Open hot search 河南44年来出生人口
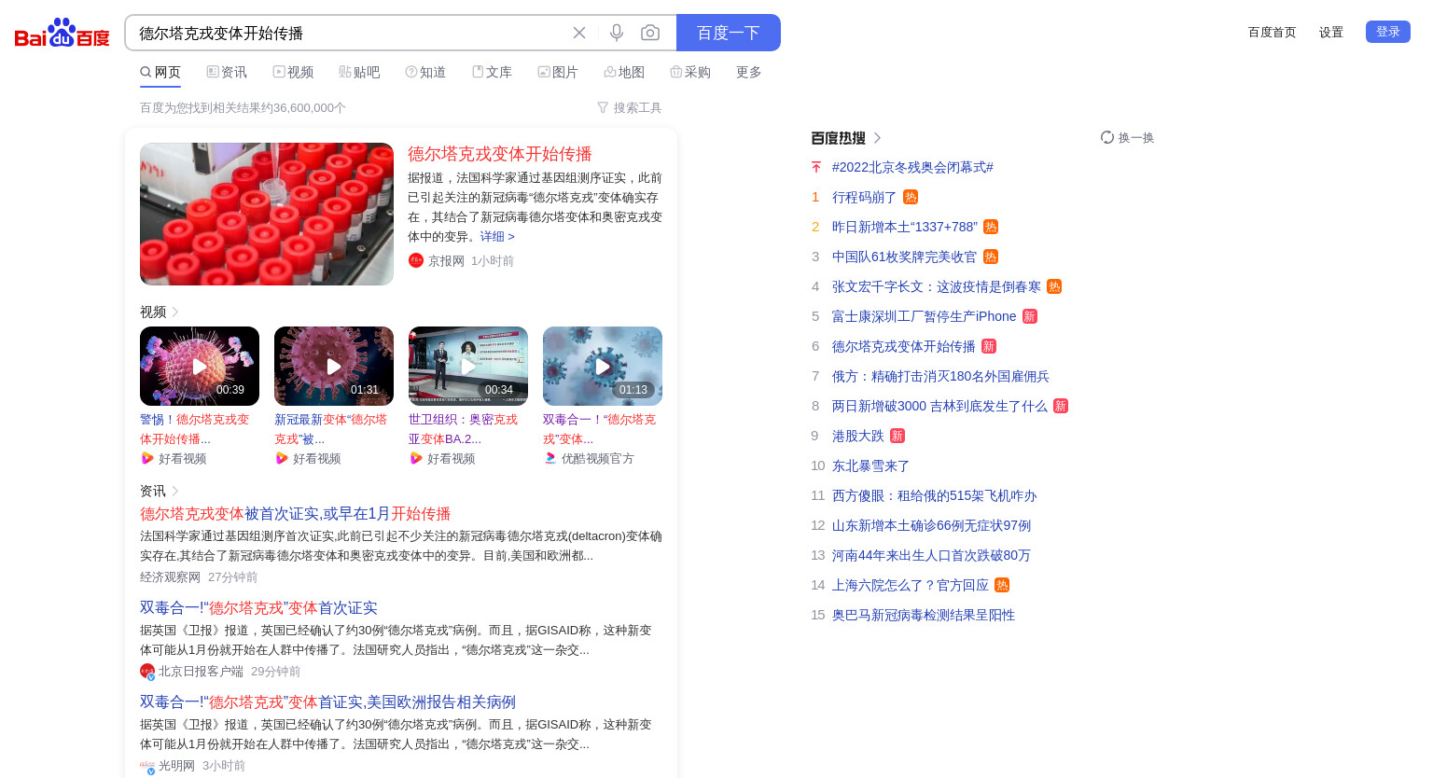This screenshot has height=778, width=1433. pyautogui.click(x=931, y=555)
